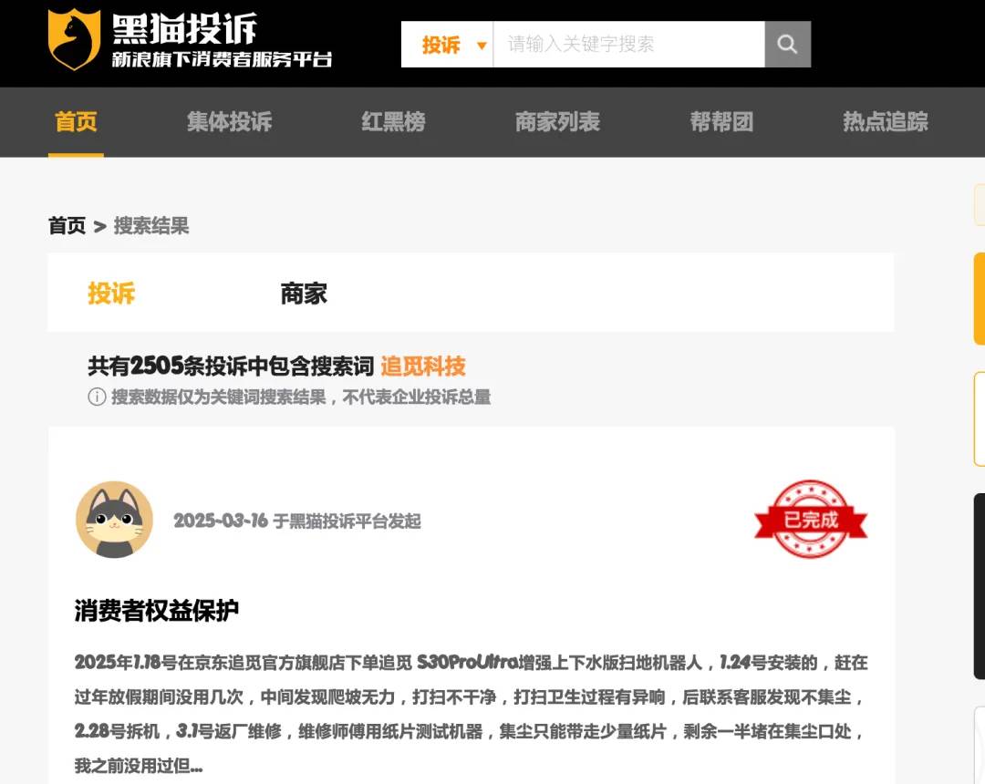Viewport: 985px width, 784px height.
Task: Open the 帮帮团 nav item
Action: (721, 121)
